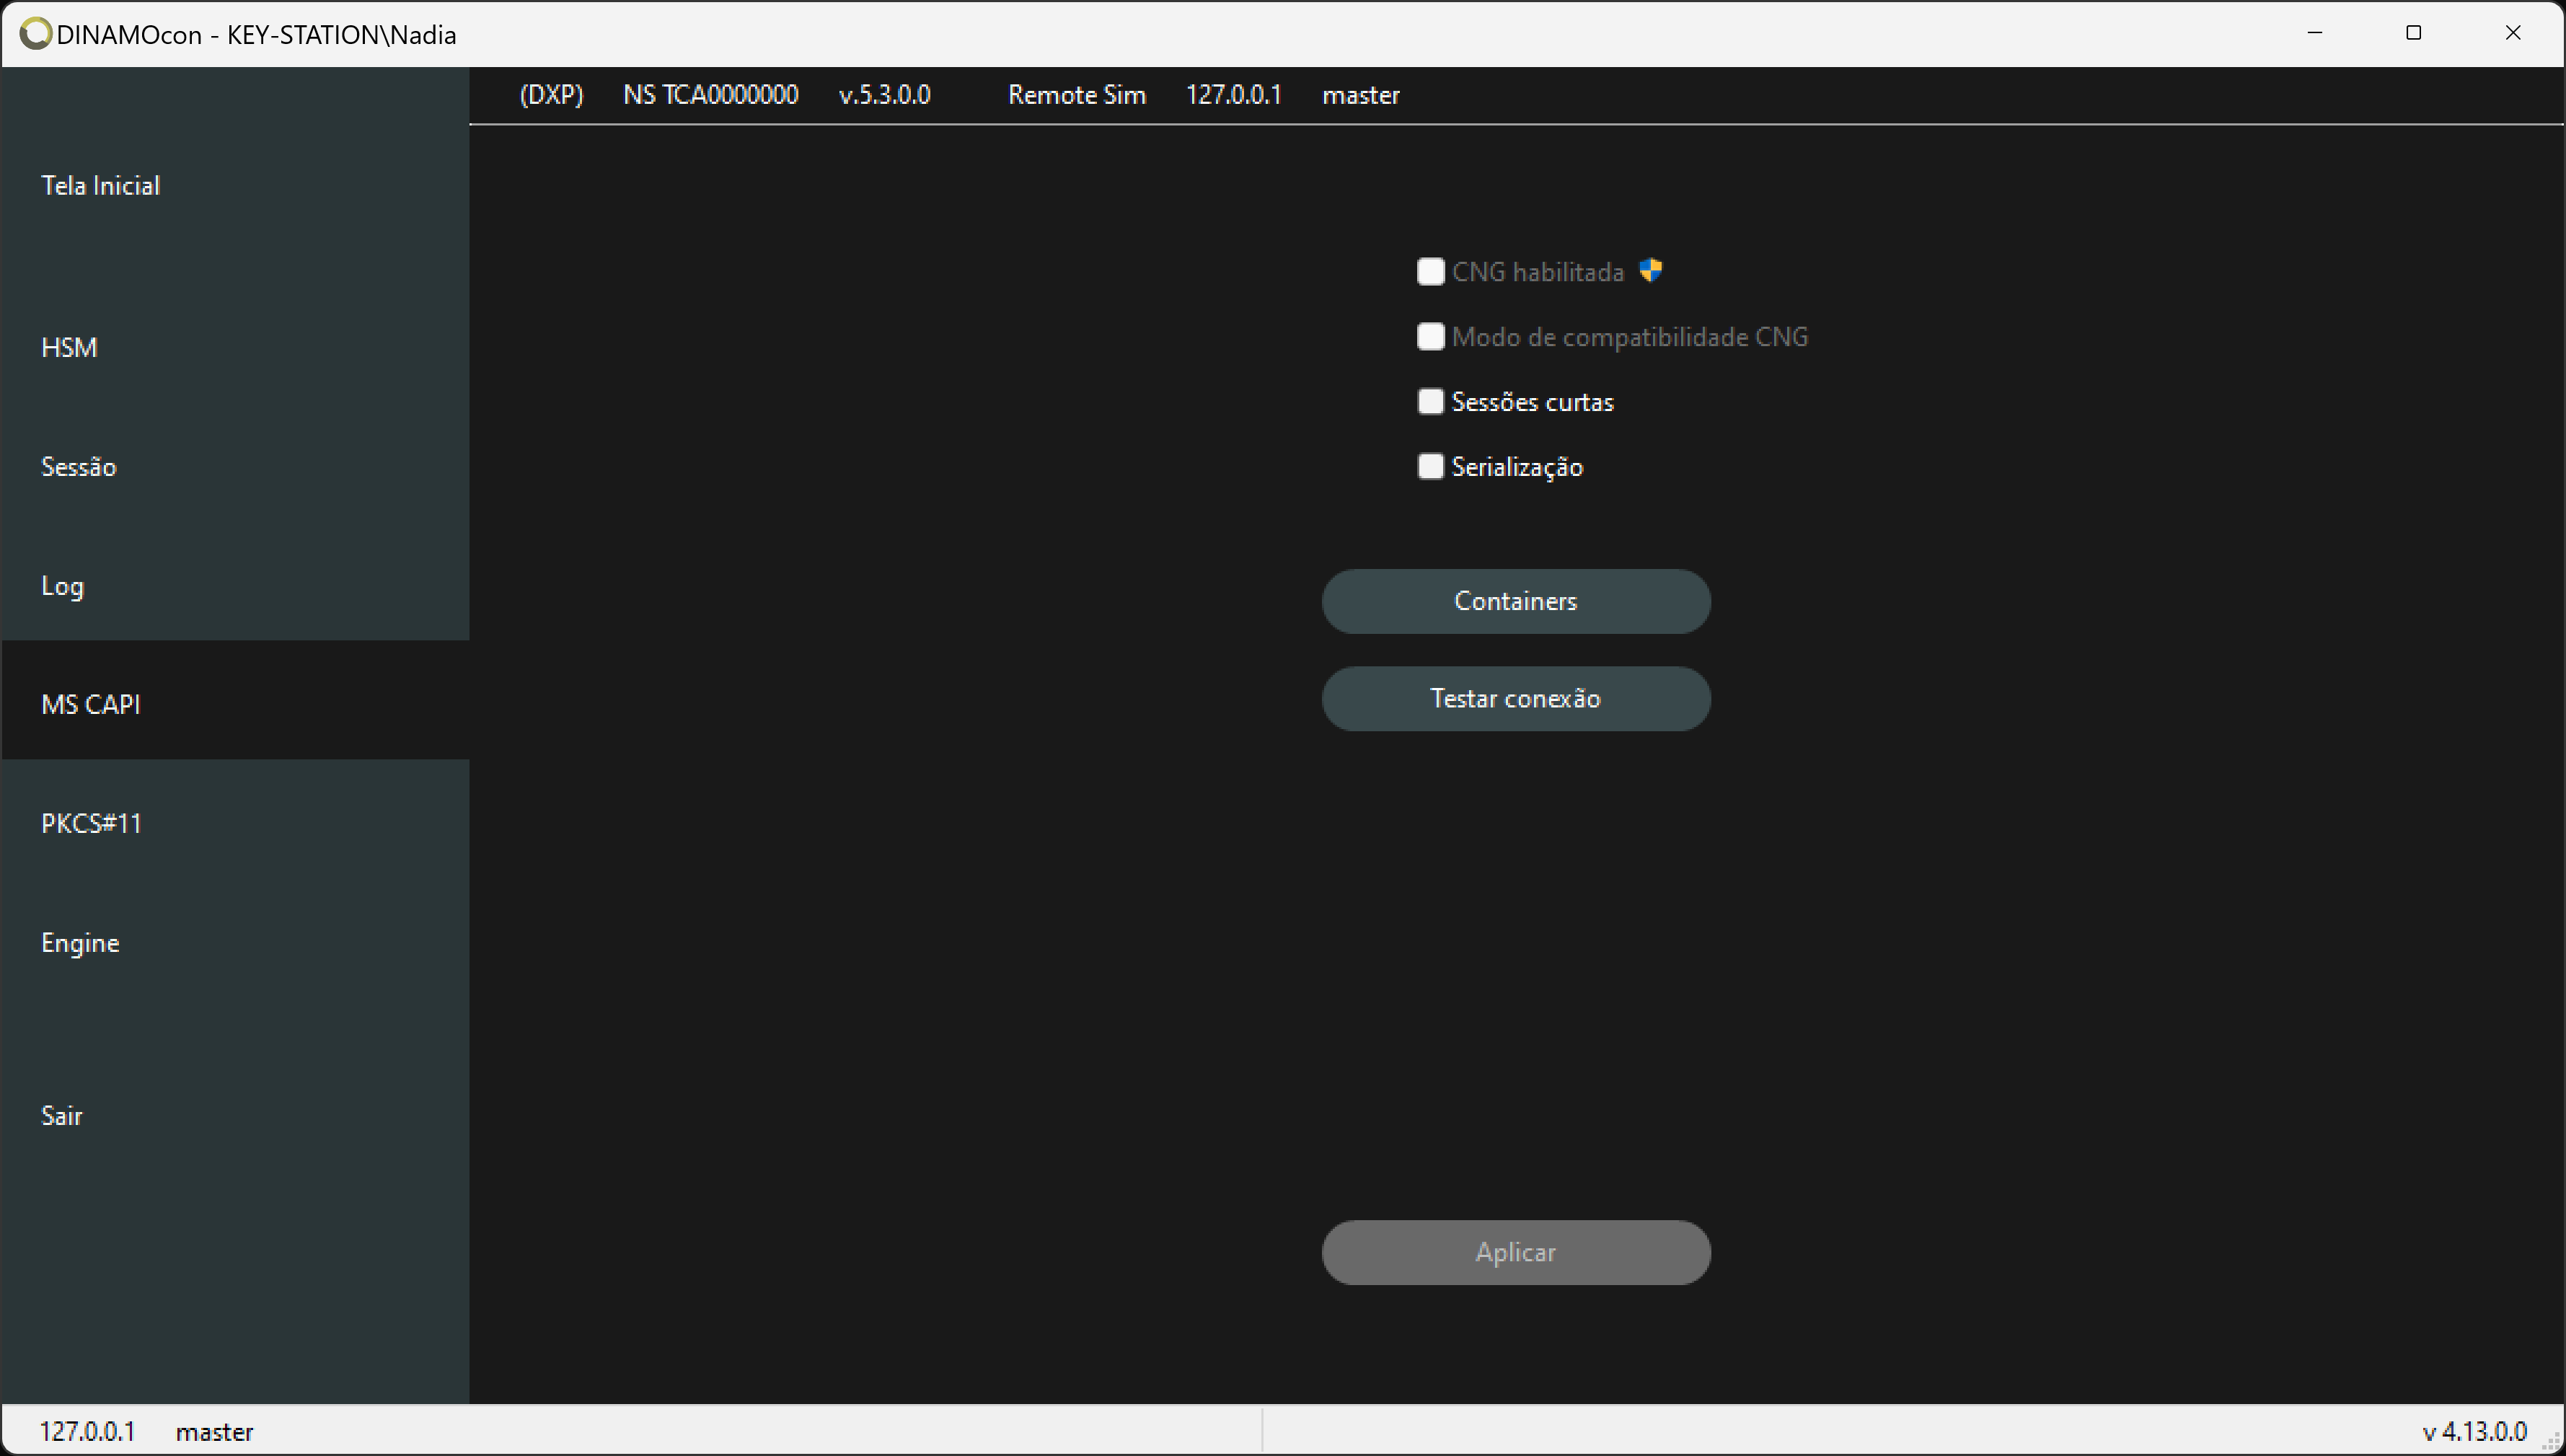Click the resize grip in status bar corner
Screen dimensions: 2566x1456
click(2551, 1442)
